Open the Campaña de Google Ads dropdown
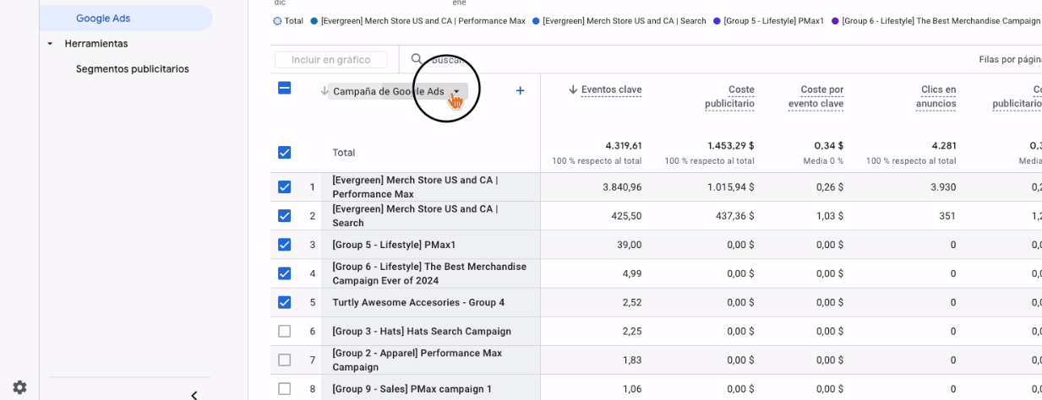This screenshot has height=400, width=1042. (456, 91)
